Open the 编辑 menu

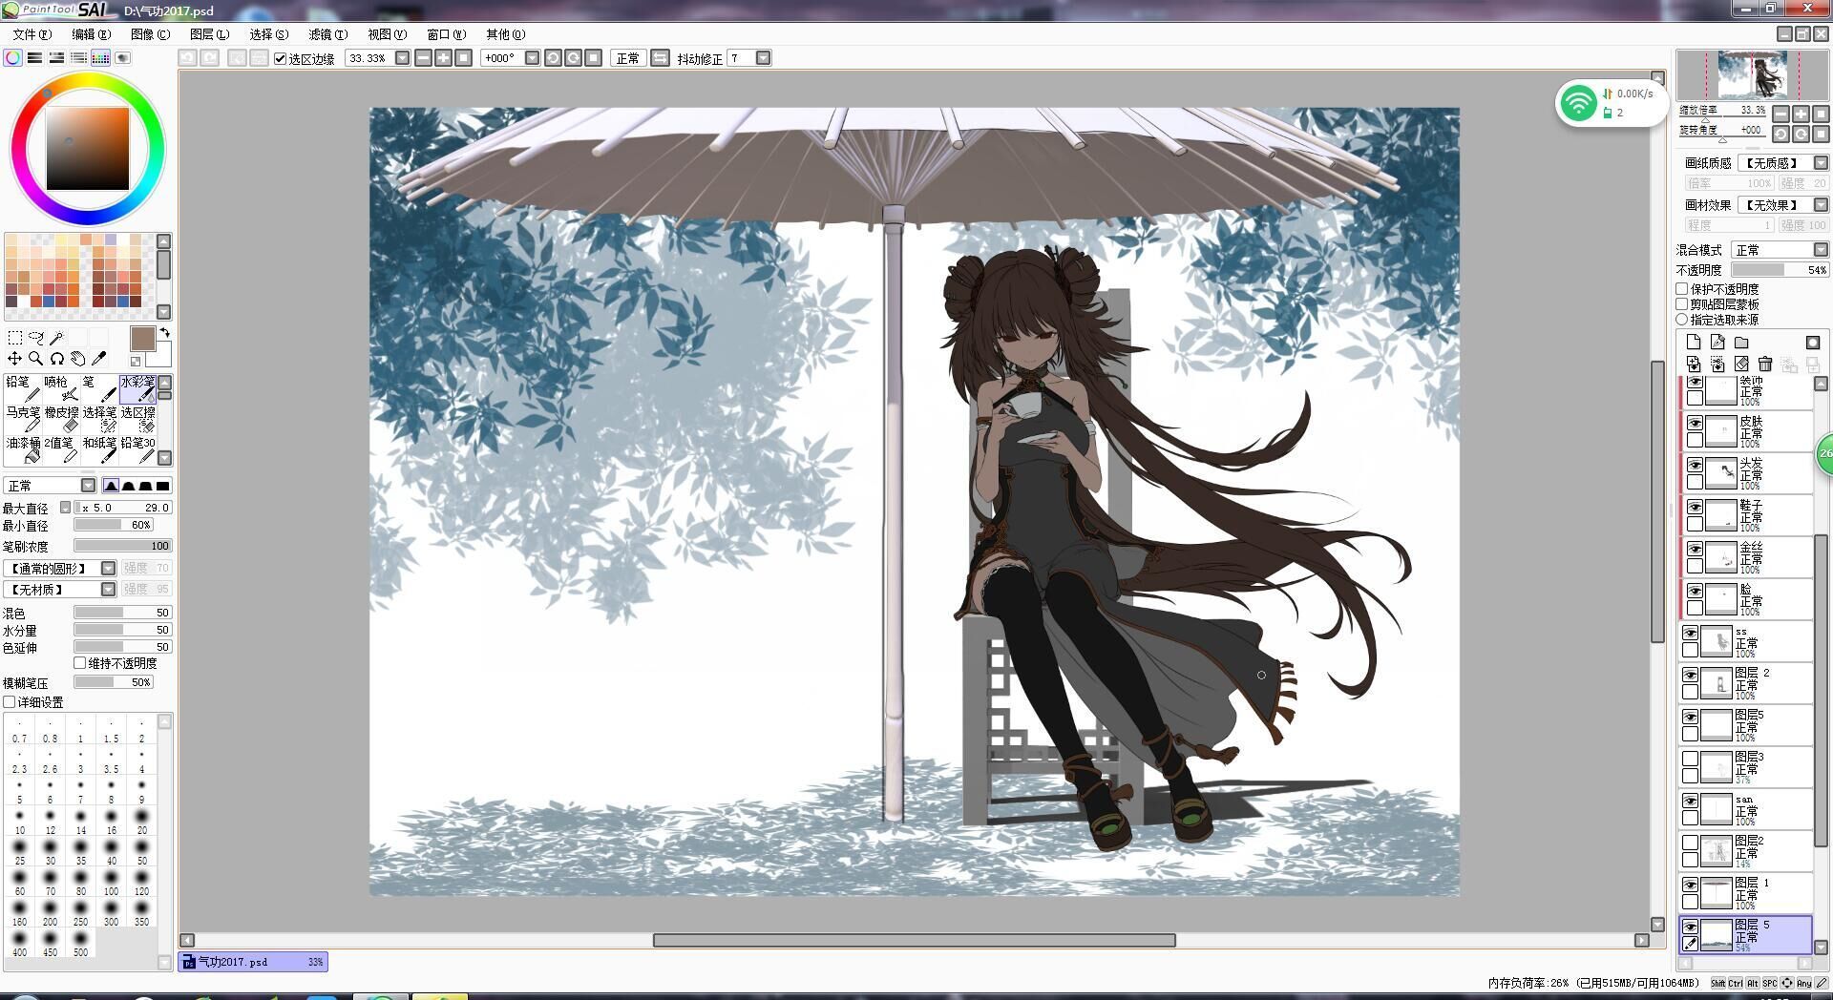click(x=92, y=34)
